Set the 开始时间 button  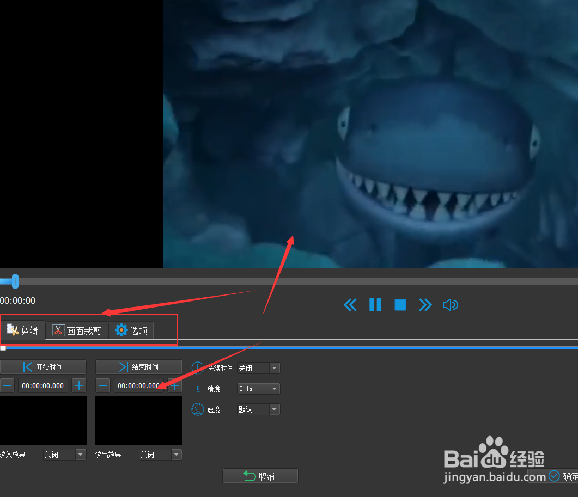(x=43, y=367)
